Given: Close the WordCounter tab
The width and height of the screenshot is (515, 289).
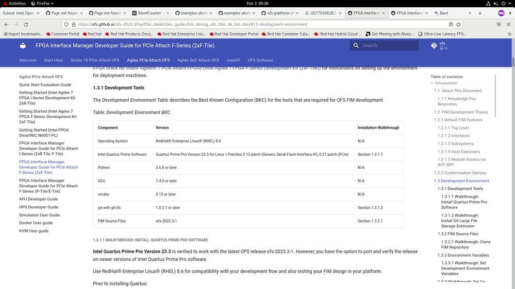Looking at the screenshot, I should coord(168,13).
